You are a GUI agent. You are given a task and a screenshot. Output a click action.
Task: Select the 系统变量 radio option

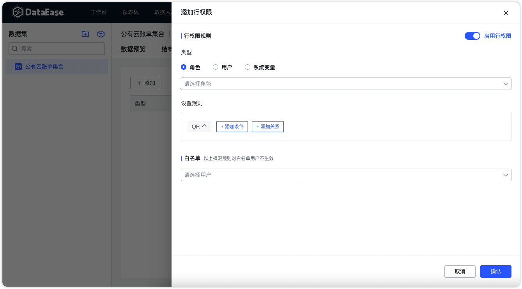(260, 67)
